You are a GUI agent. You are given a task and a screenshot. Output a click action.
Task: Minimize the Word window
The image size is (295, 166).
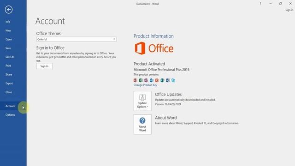tap(271, 4)
